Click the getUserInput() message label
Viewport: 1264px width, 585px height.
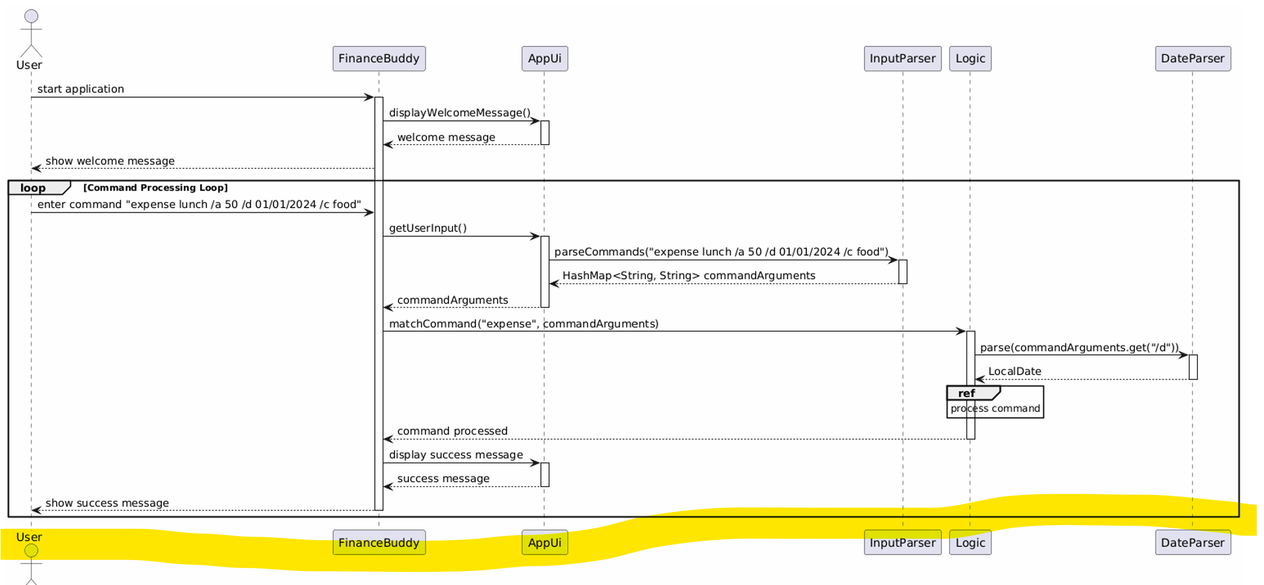(428, 228)
